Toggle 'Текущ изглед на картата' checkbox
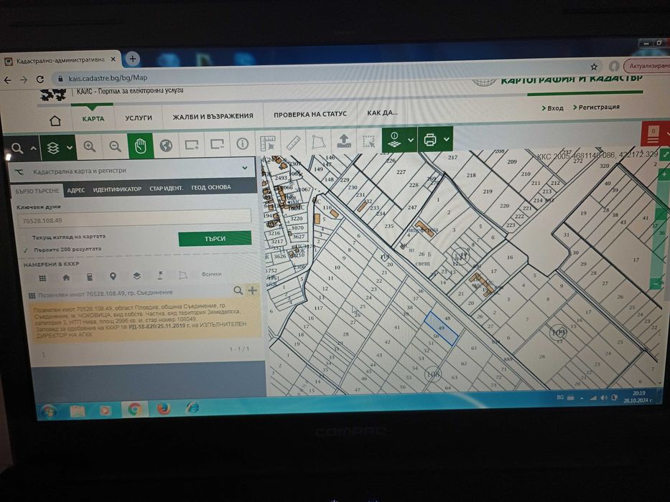The image size is (670, 502). click(x=26, y=237)
